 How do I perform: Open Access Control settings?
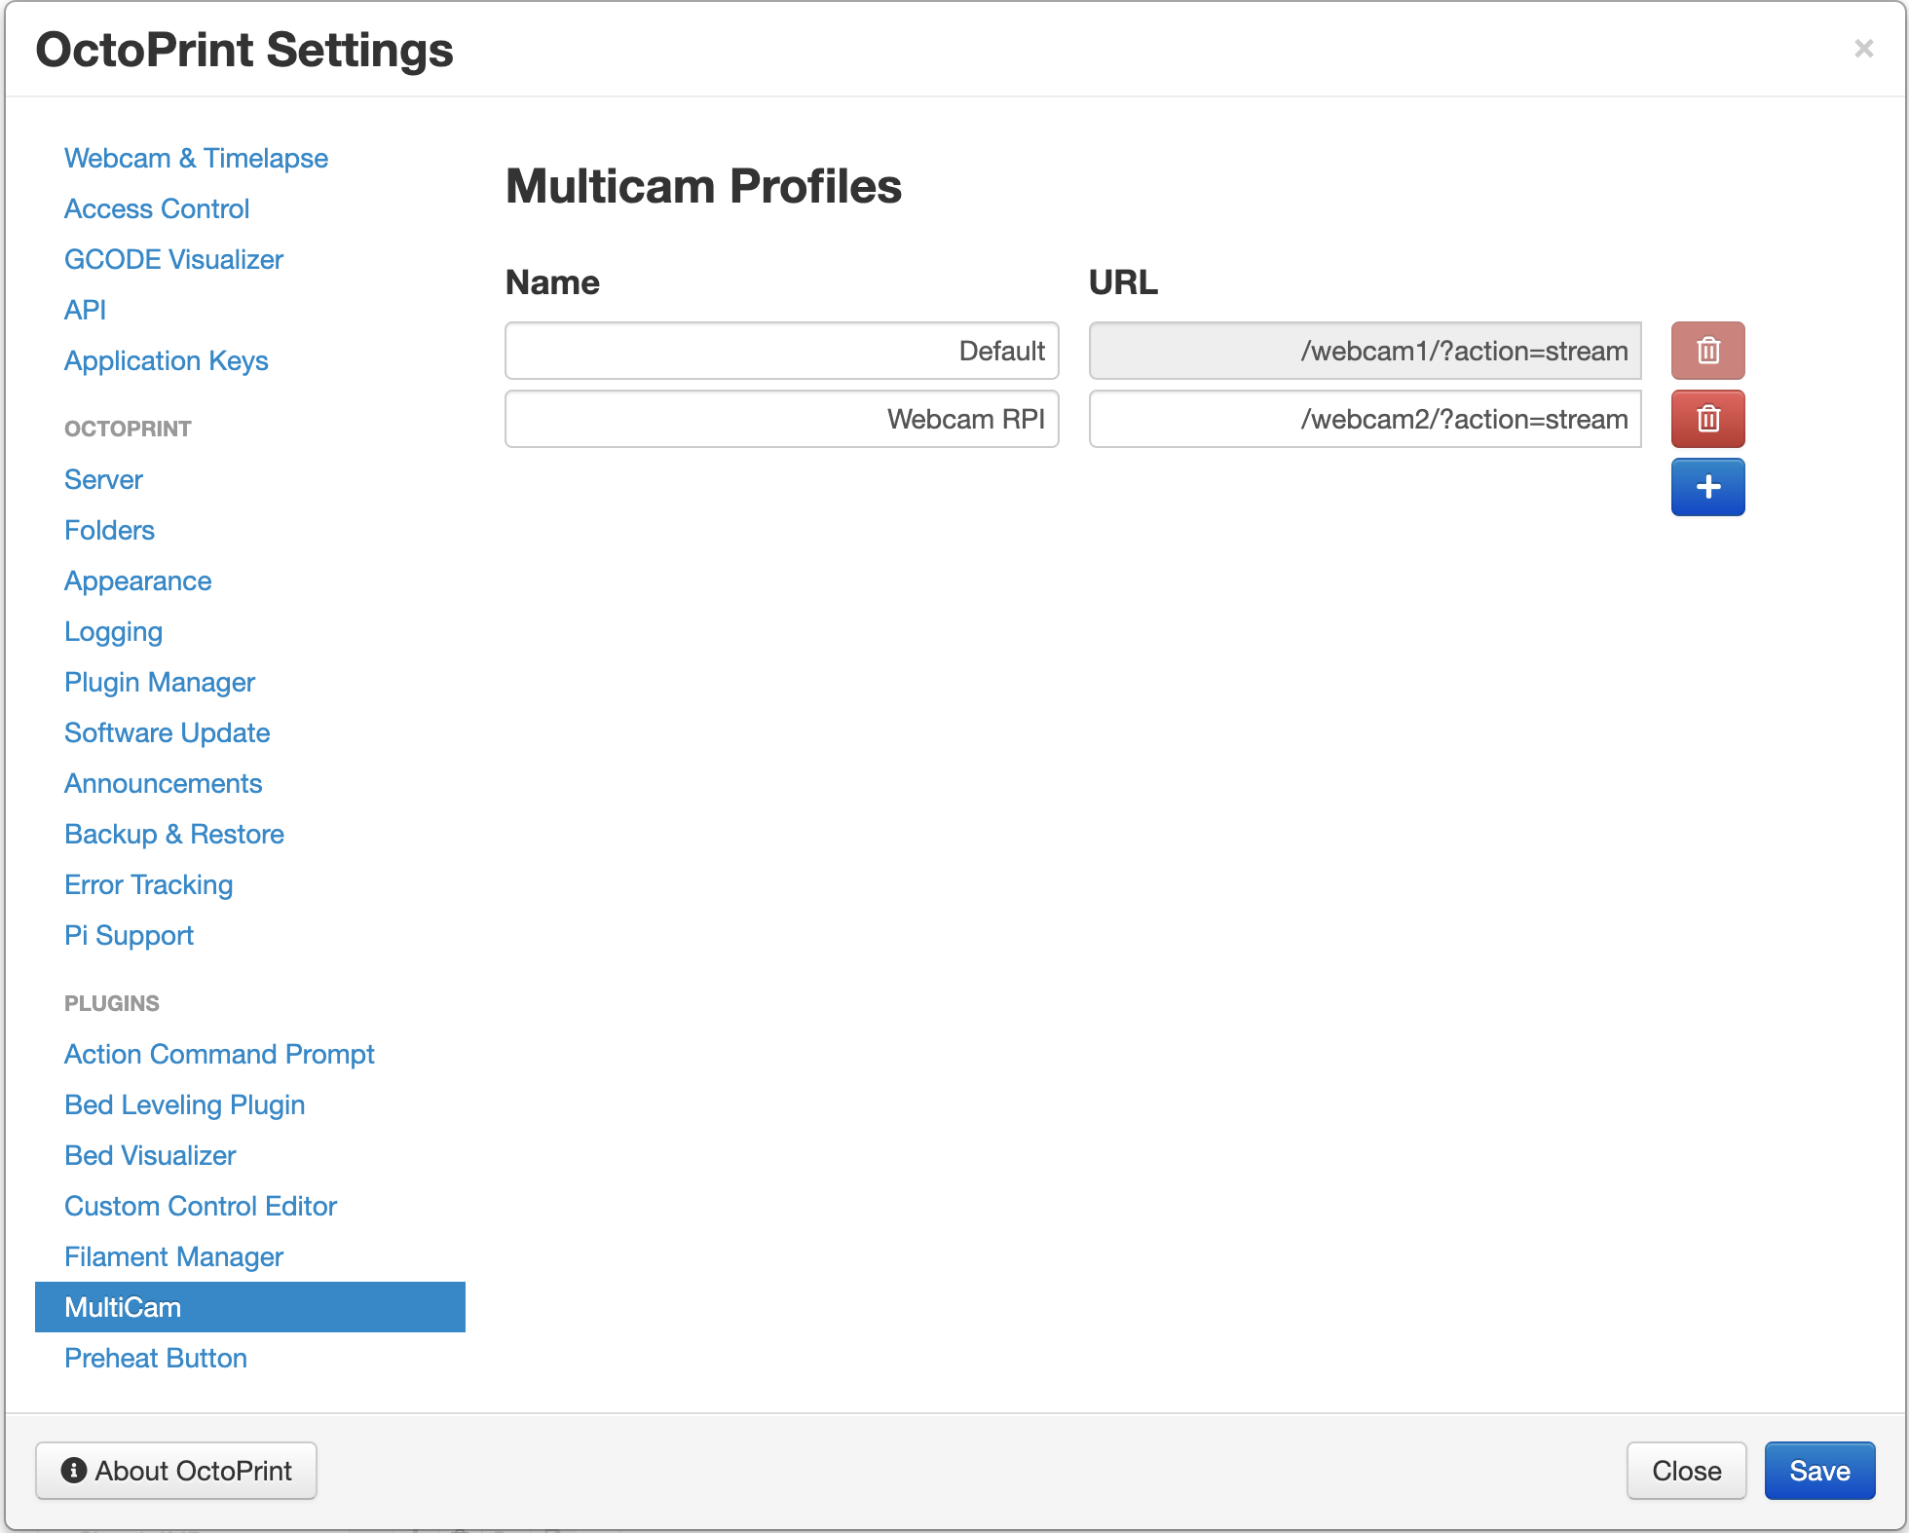click(x=157, y=208)
